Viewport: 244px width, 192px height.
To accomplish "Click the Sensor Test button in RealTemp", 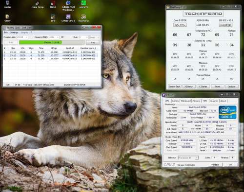I will tap(174, 87).
